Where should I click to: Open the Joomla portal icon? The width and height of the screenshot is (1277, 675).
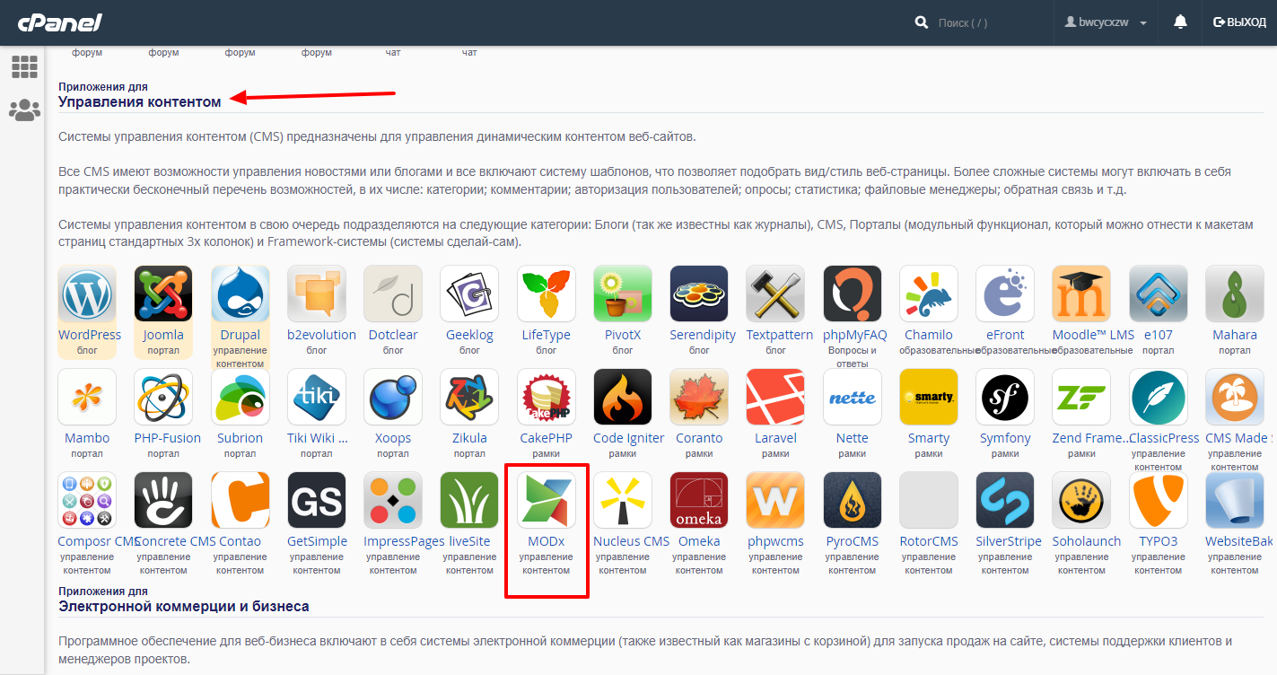point(163,294)
